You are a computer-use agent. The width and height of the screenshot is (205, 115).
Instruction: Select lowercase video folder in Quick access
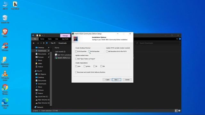click(39, 64)
